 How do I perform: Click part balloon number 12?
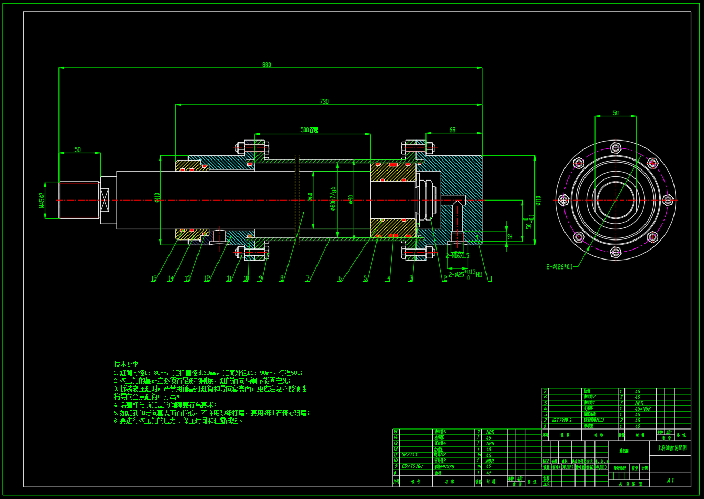point(207,278)
